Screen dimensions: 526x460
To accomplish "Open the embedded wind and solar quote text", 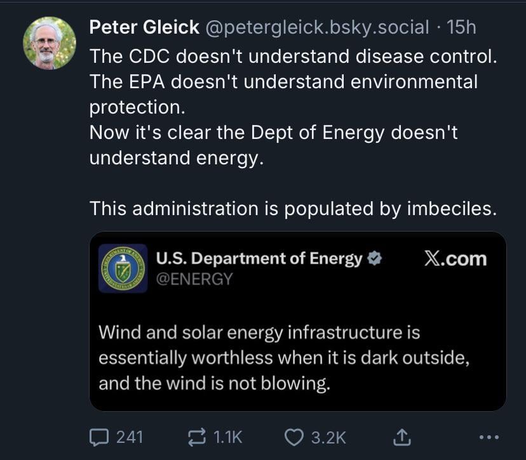I will [x=284, y=358].
